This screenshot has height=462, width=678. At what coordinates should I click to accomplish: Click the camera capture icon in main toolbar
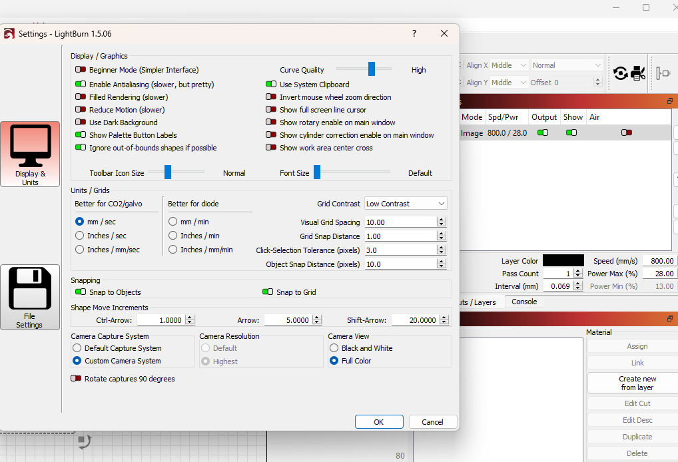(x=638, y=73)
